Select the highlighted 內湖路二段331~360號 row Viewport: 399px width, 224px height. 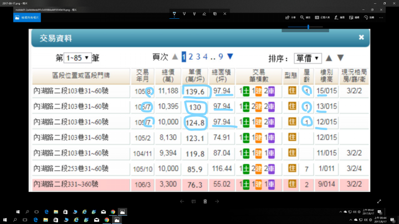click(x=201, y=185)
